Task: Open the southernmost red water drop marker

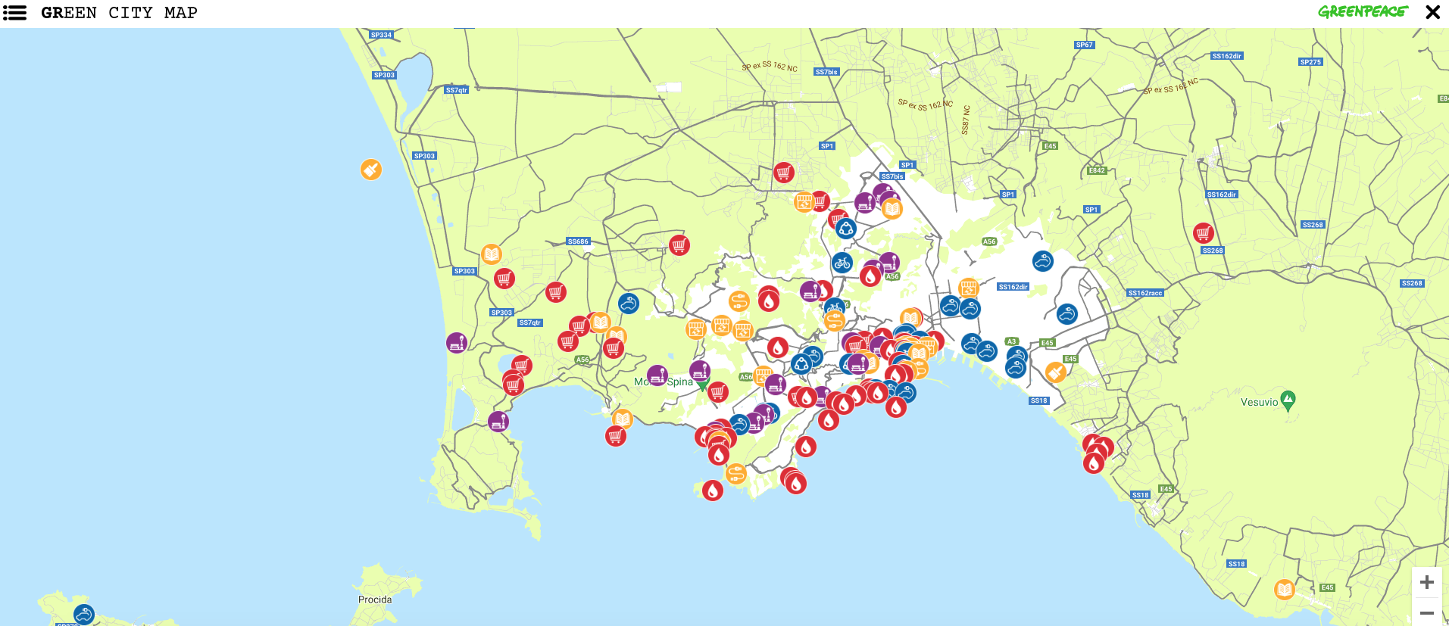Action: coord(712,491)
